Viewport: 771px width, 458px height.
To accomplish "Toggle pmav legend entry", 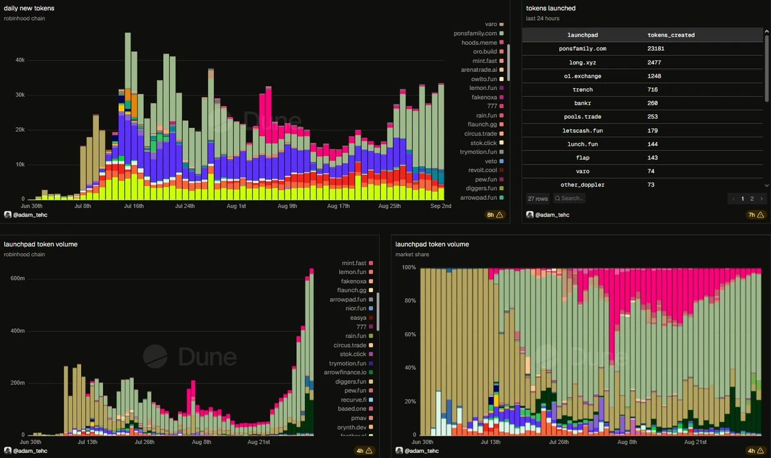I will click(363, 418).
